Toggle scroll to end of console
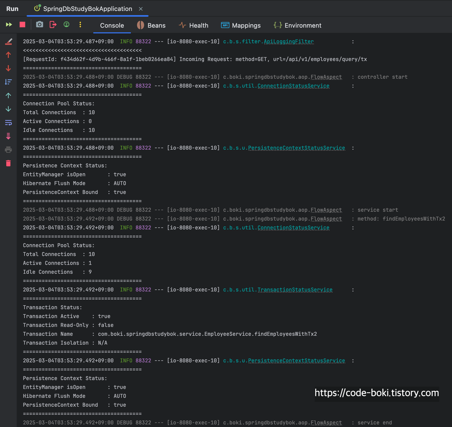The height and width of the screenshot is (427, 452). pyautogui.click(x=8, y=136)
